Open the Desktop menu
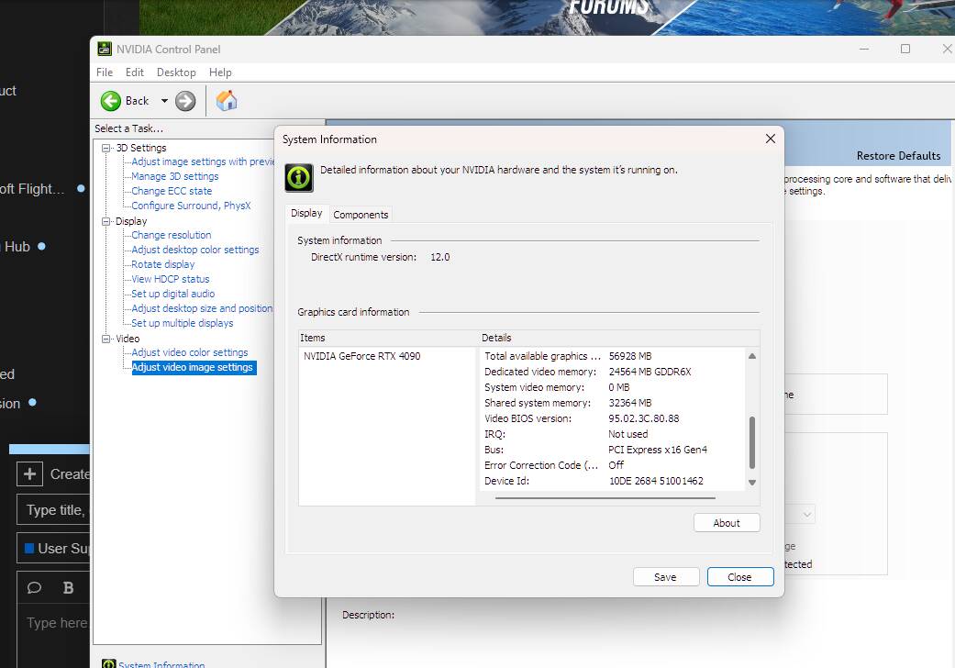 point(175,72)
